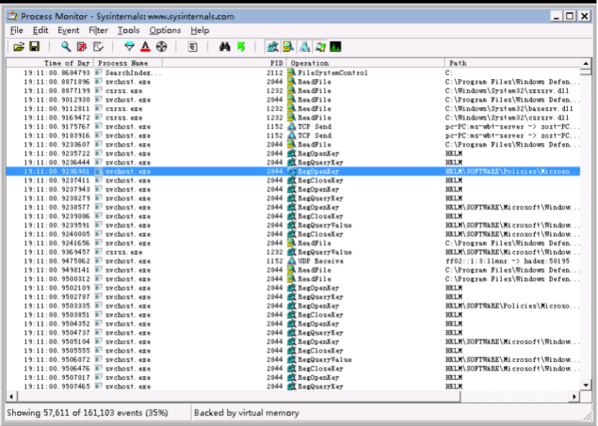The width and height of the screenshot is (598, 426).
Task: Toggle Show Registry Activity toolbar button
Action: [x=272, y=47]
